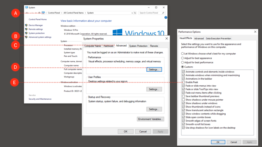Toggle Fade or slide ToolTips into view

(184, 89)
